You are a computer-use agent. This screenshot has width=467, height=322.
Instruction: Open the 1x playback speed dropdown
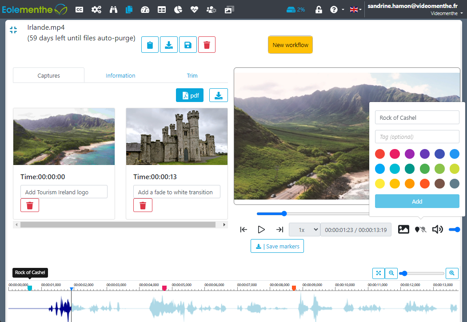tap(304, 230)
